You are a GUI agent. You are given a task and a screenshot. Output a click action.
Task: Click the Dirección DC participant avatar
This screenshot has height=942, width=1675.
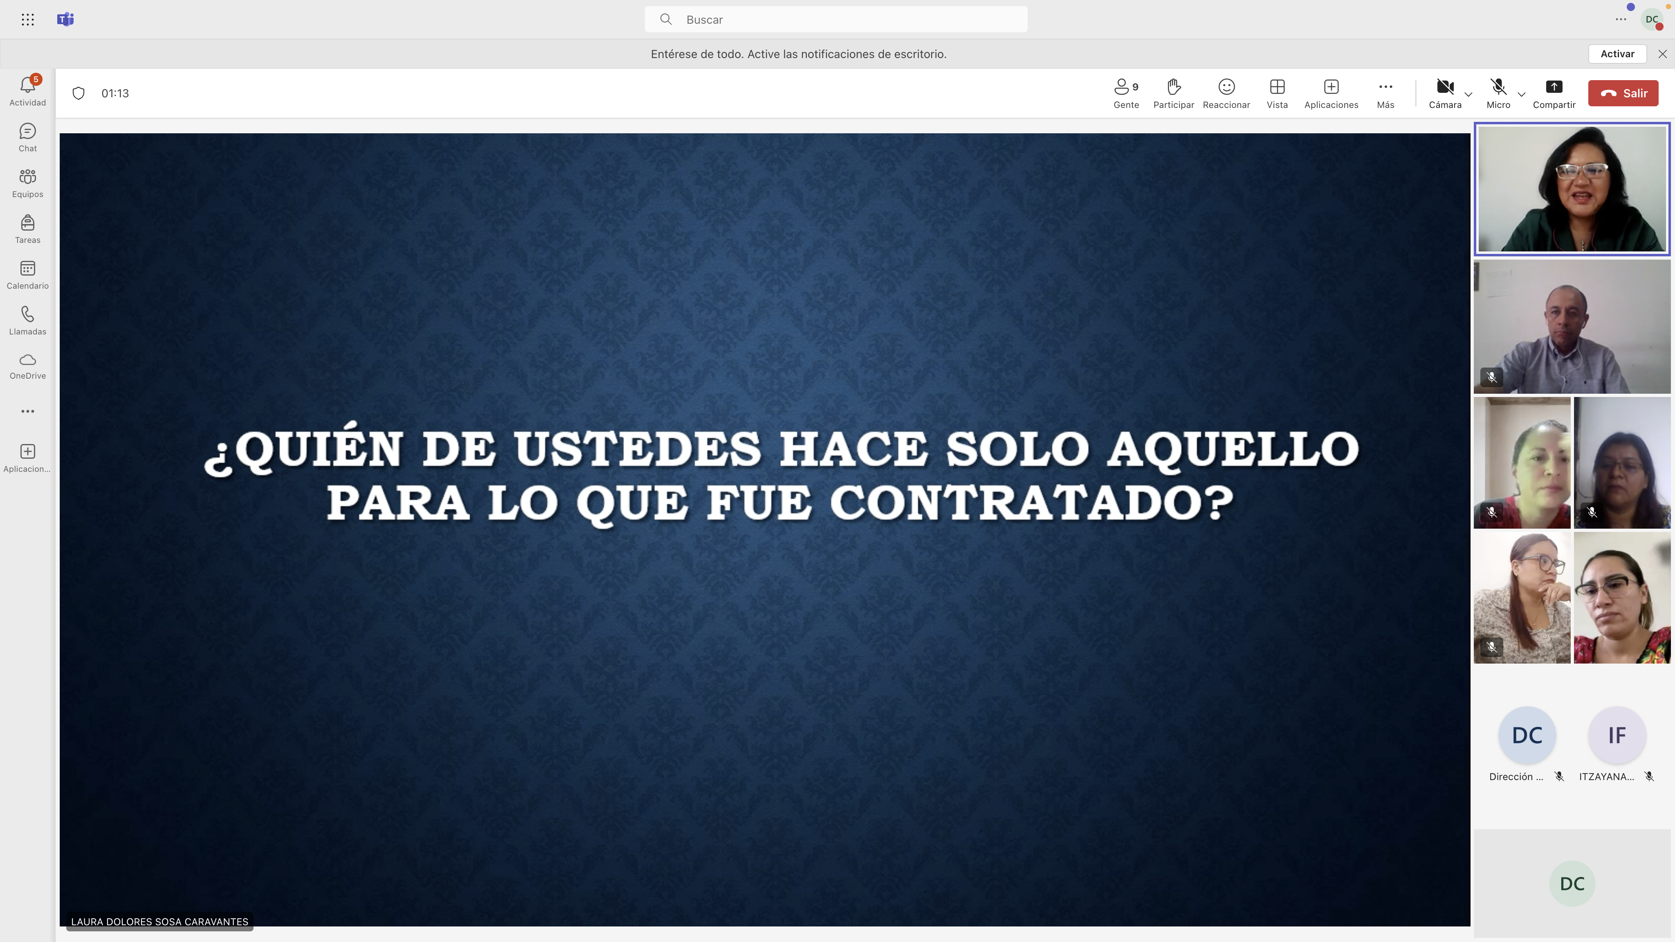[1527, 735]
